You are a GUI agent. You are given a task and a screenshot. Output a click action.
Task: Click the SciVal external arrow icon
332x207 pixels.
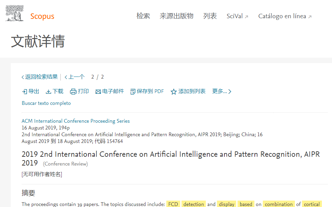pos(246,17)
